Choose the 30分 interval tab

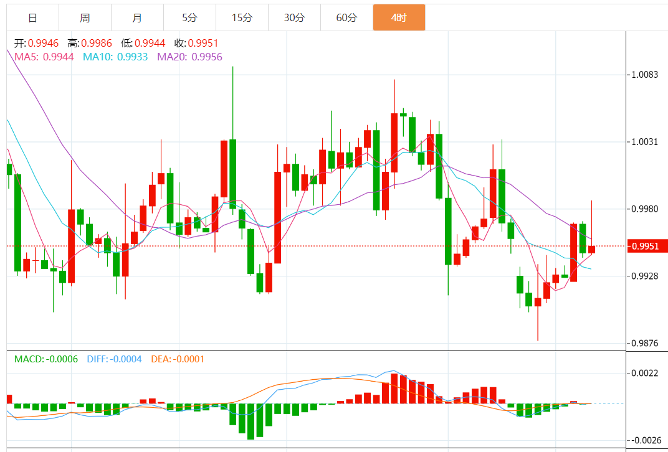coord(294,18)
